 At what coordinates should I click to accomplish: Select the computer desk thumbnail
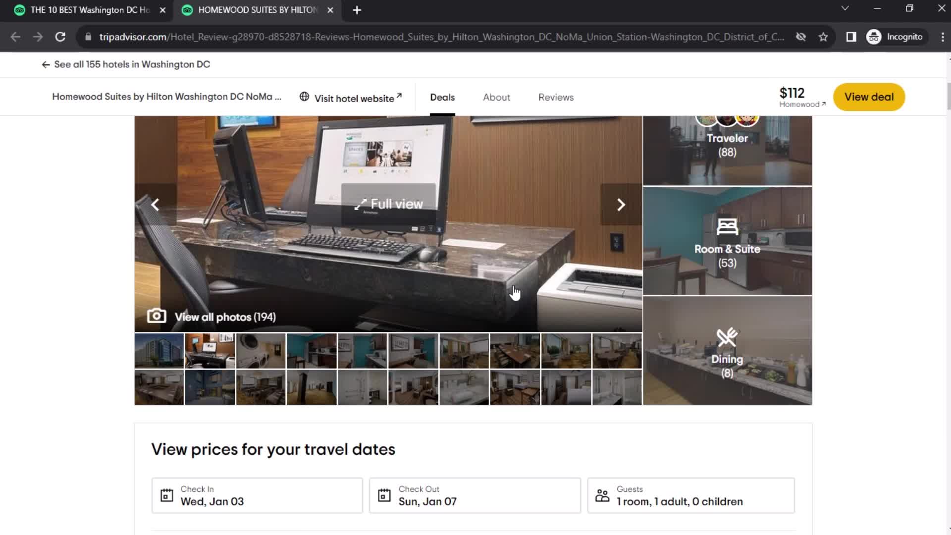210,351
